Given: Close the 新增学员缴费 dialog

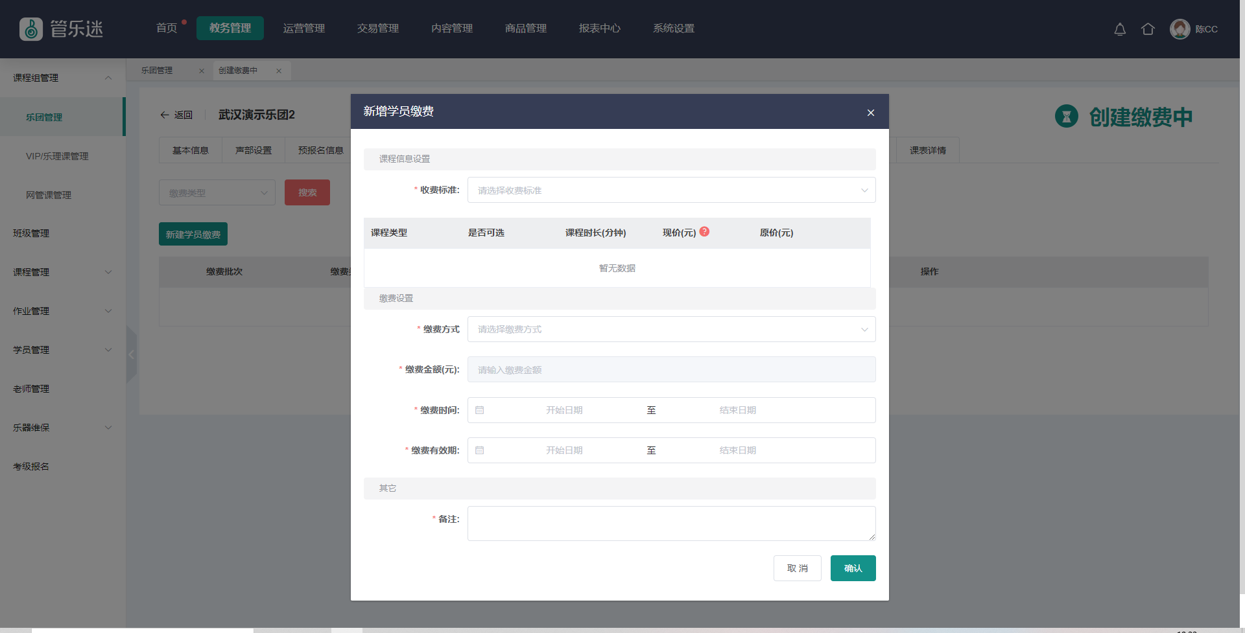Looking at the screenshot, I should pos(870,113).
